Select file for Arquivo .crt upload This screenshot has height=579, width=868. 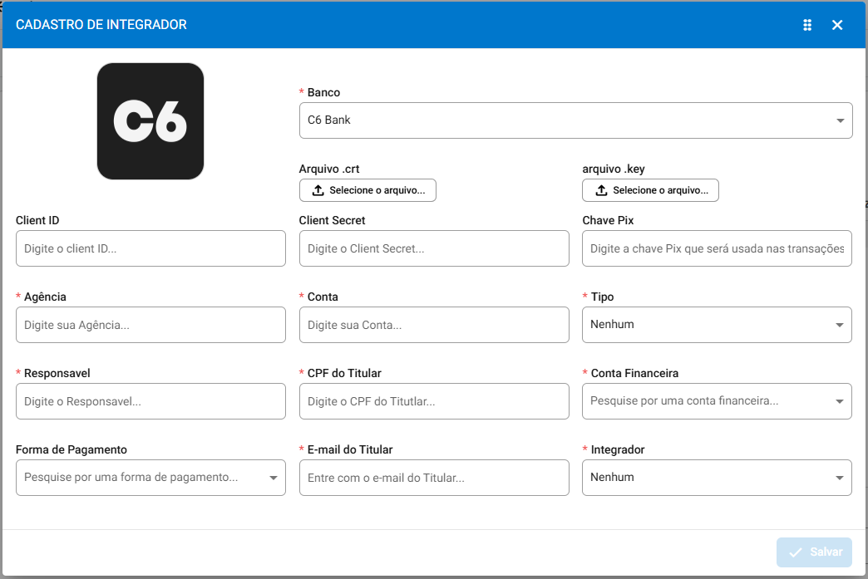[367, 190]
